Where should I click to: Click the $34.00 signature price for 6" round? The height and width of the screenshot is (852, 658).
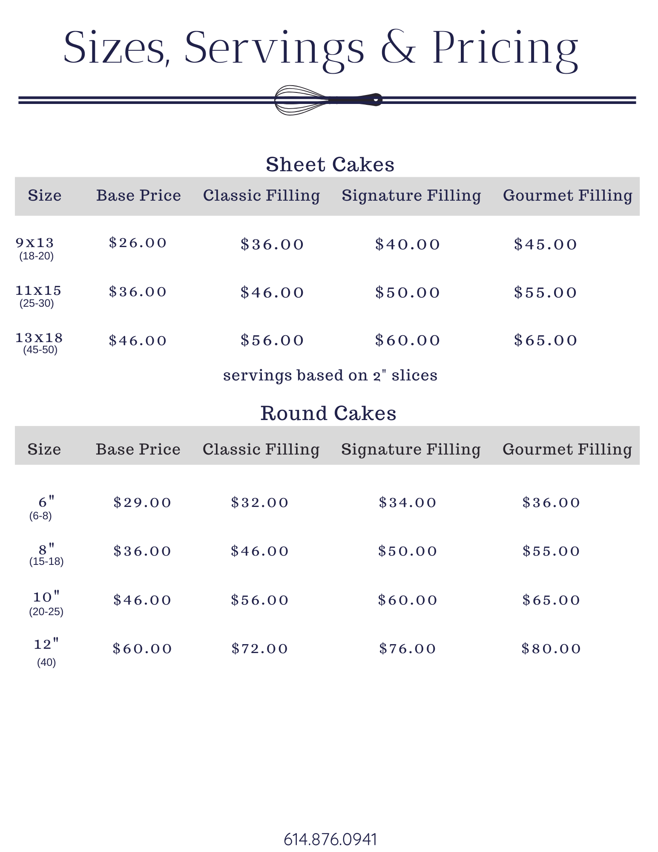point(408,503)
